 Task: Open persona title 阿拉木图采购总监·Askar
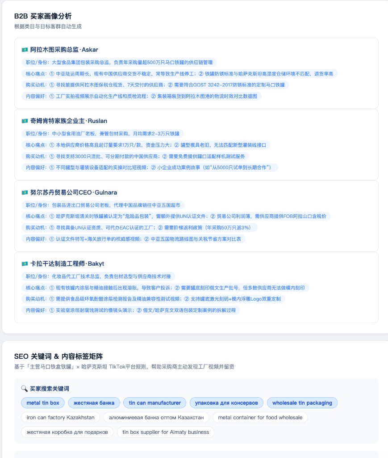[64, 50]
